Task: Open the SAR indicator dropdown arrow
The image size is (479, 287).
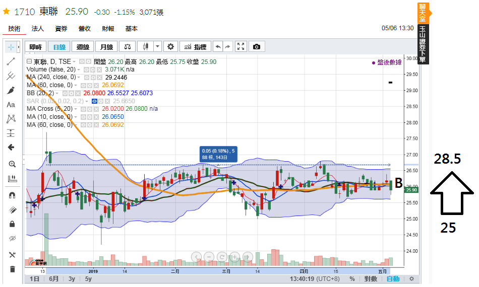Action: (86, 101)
